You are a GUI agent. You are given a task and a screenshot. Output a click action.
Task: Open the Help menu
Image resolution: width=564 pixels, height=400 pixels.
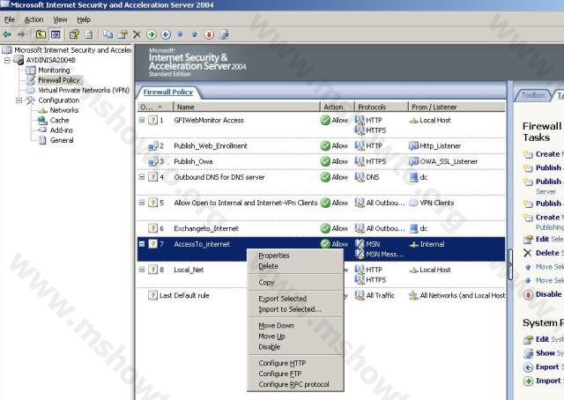coord(84,19)
